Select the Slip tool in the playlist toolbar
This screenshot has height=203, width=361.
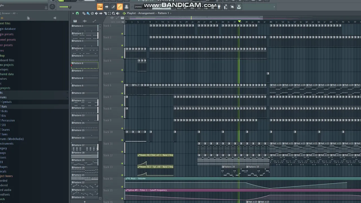[101, 13]
